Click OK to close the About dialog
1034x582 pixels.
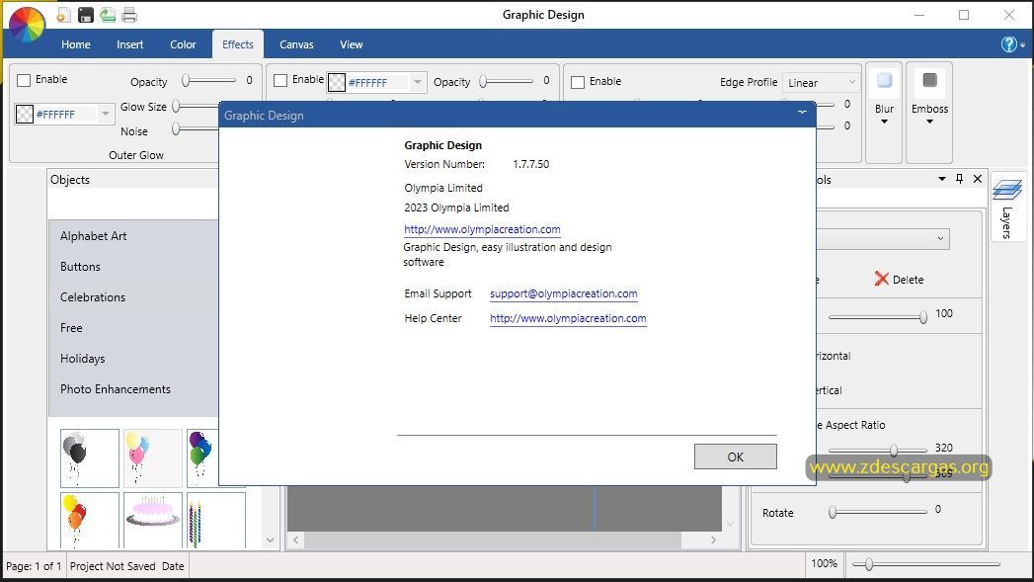[736, 457]
